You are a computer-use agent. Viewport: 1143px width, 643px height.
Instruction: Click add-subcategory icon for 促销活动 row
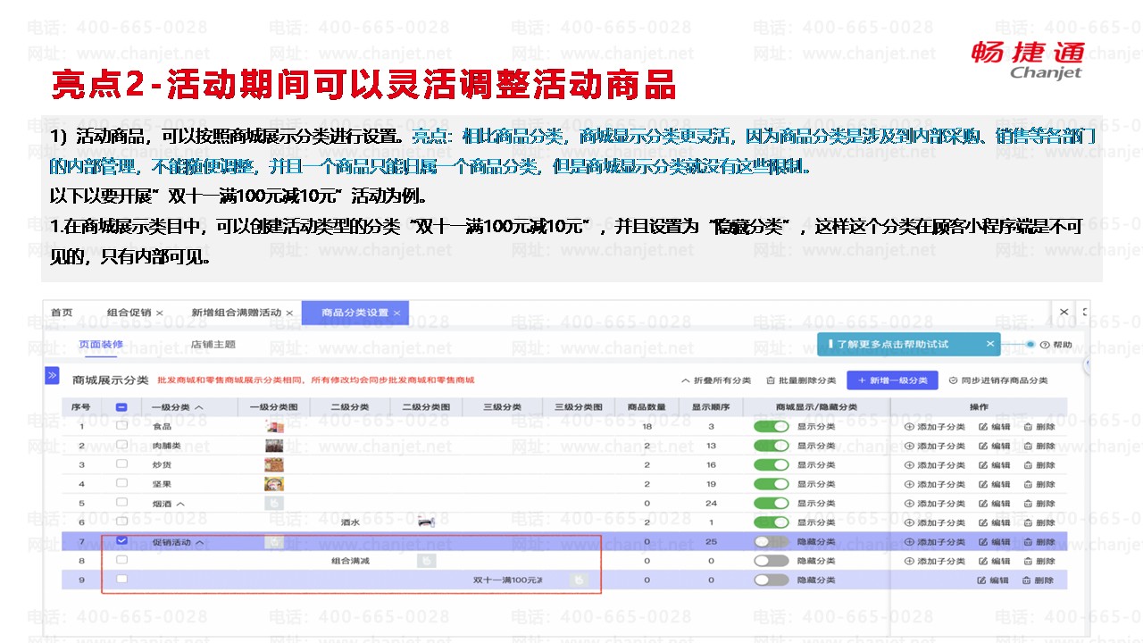[910, 542]
